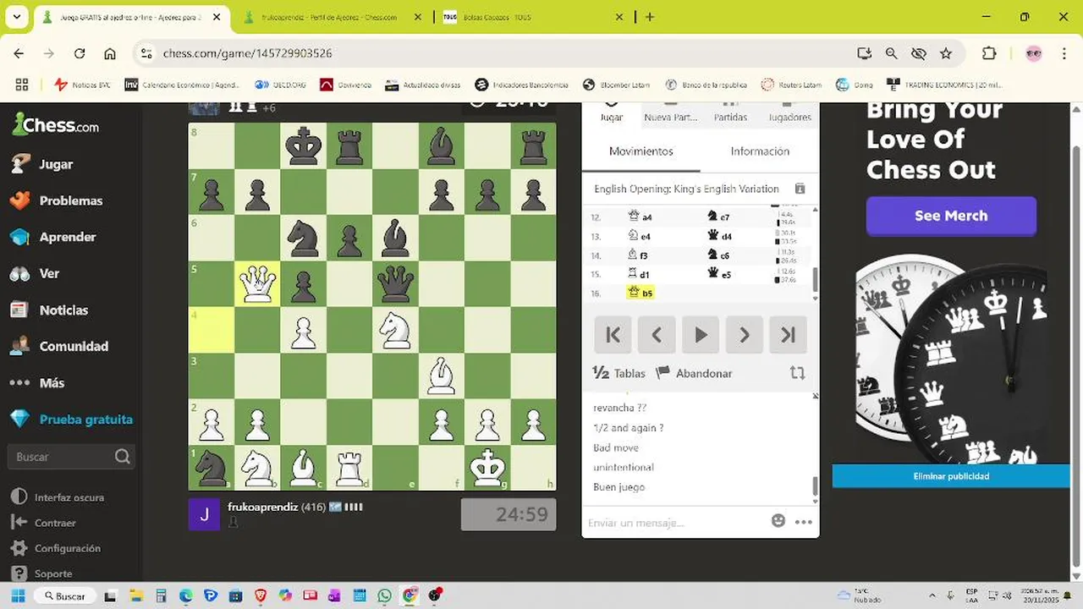Open Problemas in the left sidebar
The height and width of the screenshot is (609, 1083).
[x=70, y=200]
